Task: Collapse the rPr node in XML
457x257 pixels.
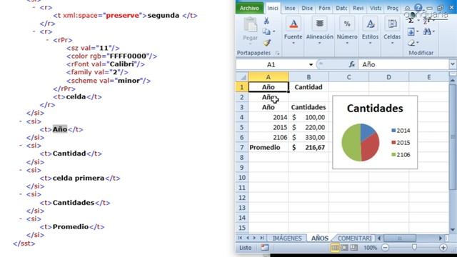Action: click(48, 40)
